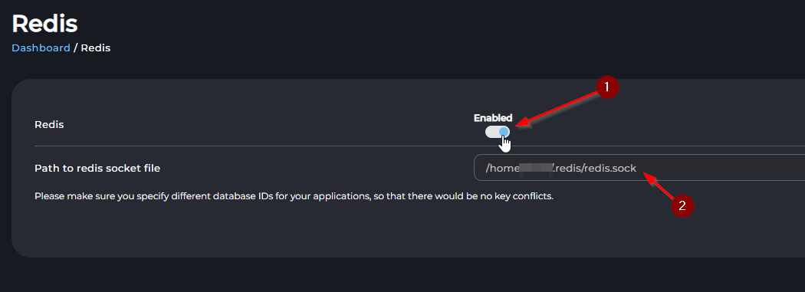Focus the redis socket path input field
The image size is (805, 292).
click(x=639, y=167)
